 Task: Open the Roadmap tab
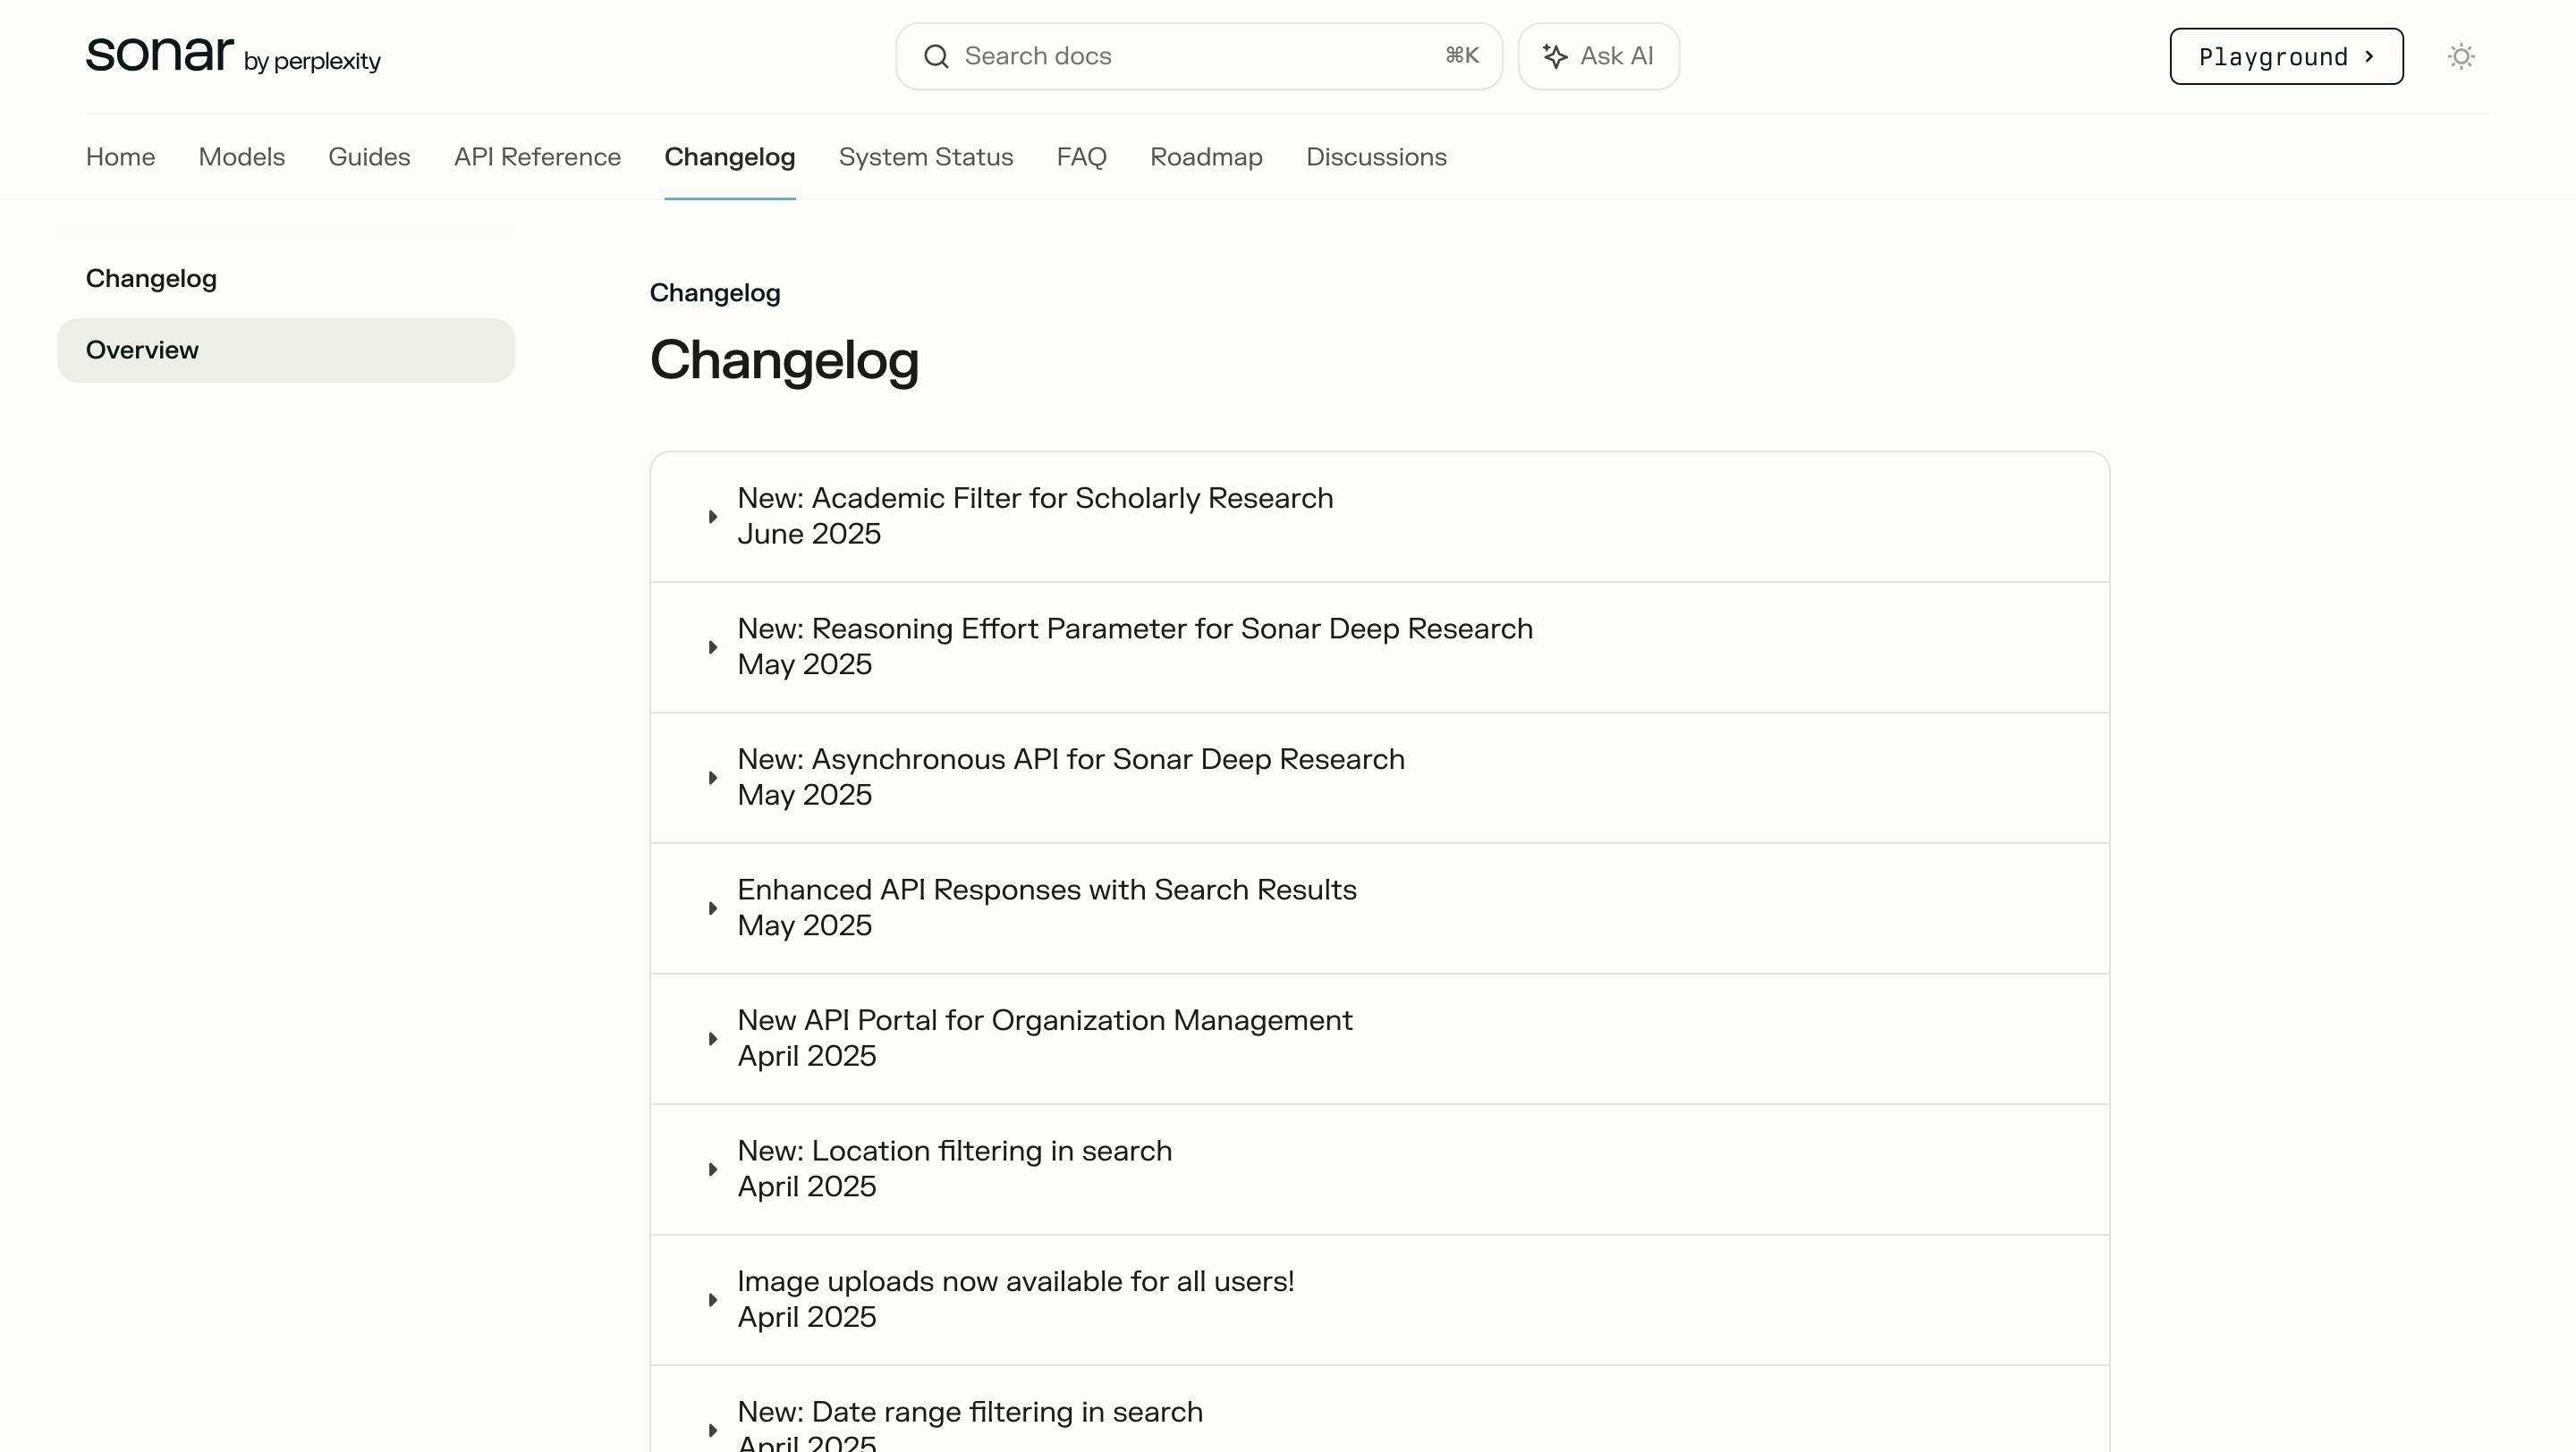tap(1205, 156)
